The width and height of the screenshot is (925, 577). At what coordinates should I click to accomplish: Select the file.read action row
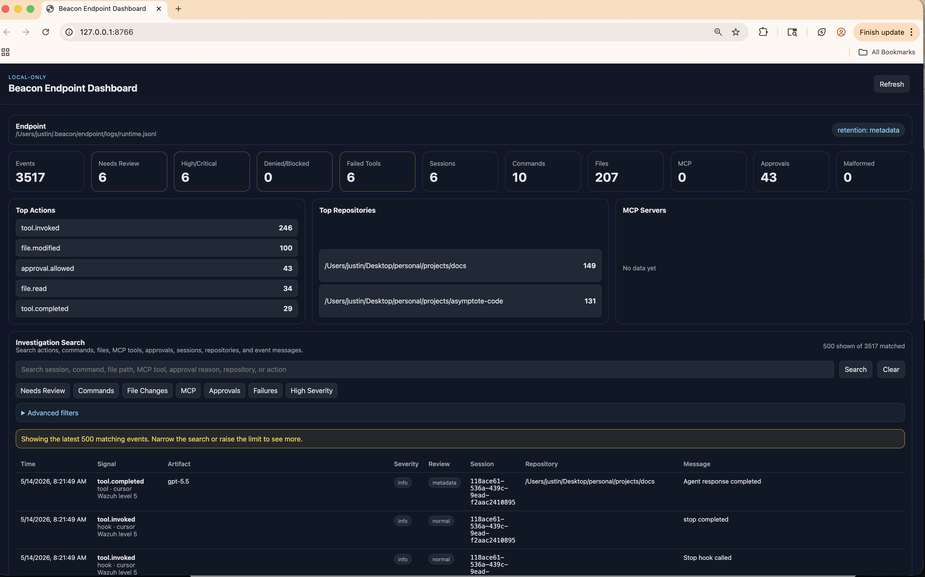pyautogui.click(x=157, y=288)
